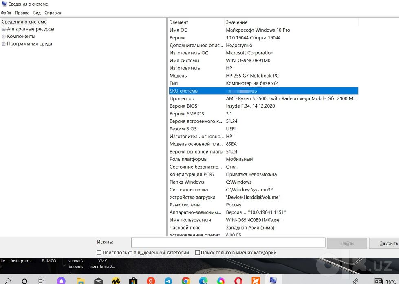Screen dimensions: 399x284
Task: Open the Вид menu
Action: click(37, 13)
